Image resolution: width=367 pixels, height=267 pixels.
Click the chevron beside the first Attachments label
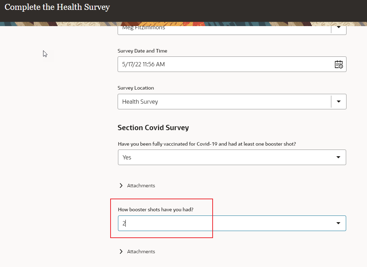coord(121,185)
